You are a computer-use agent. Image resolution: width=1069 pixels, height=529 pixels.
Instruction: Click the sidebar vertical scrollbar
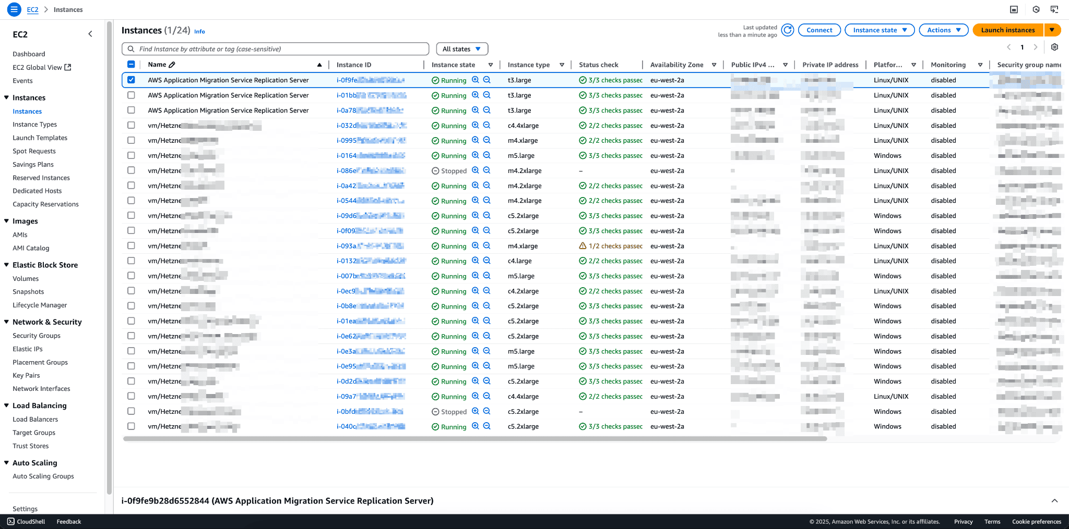109,258
